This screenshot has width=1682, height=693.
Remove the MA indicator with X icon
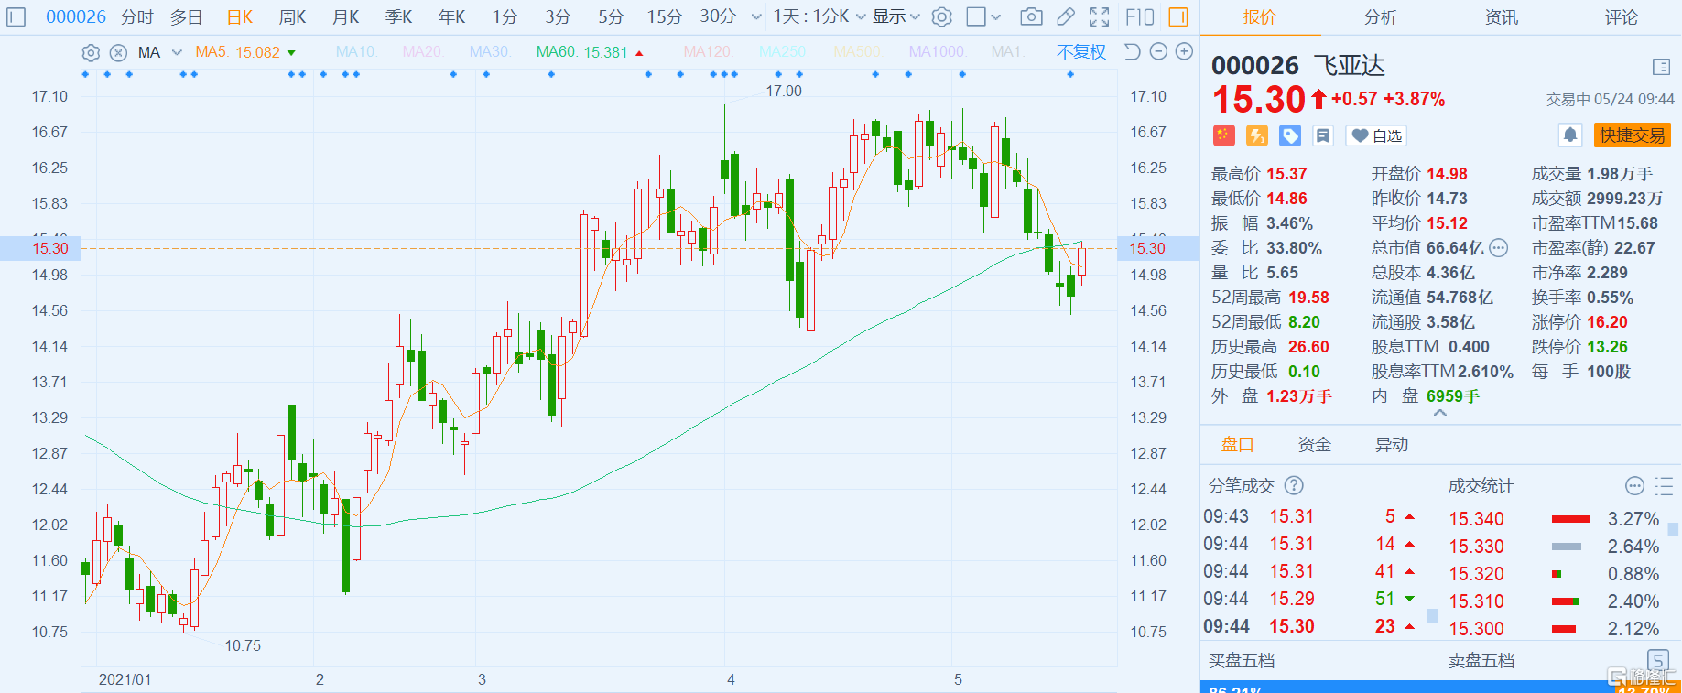pos(118,52)
